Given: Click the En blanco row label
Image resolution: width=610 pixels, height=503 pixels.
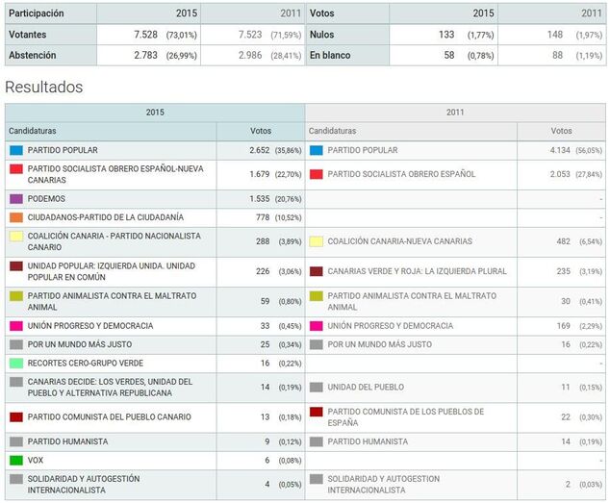Looking at the screenshot, I should 347,55.
